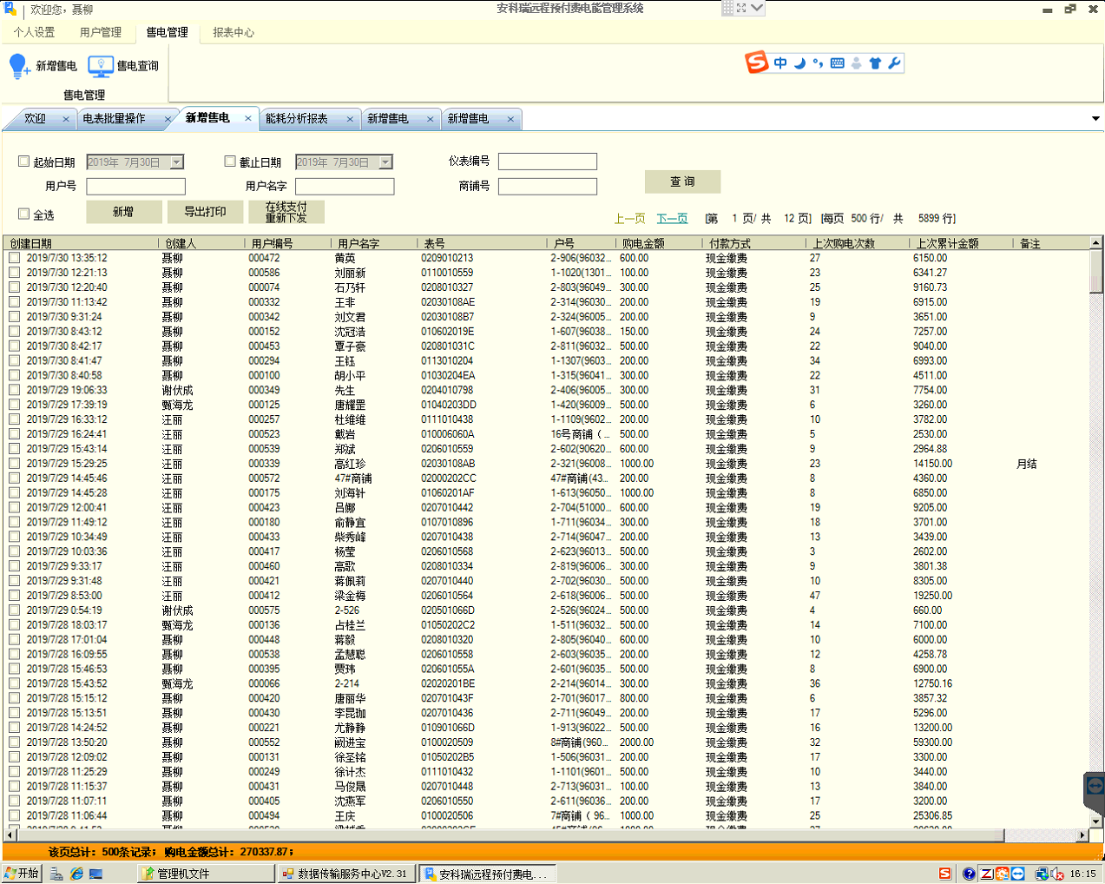Viewport: 1105px width, 884px height.
Task: Click the 仪表编号 input field
Action: pos(548,162)
